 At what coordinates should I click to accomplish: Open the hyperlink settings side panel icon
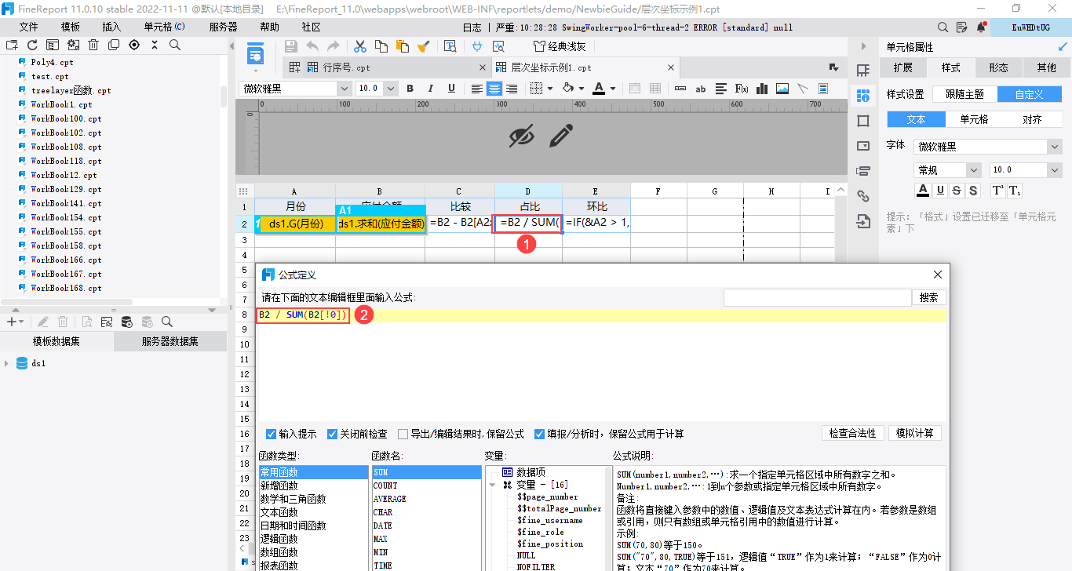coord(863,196)
